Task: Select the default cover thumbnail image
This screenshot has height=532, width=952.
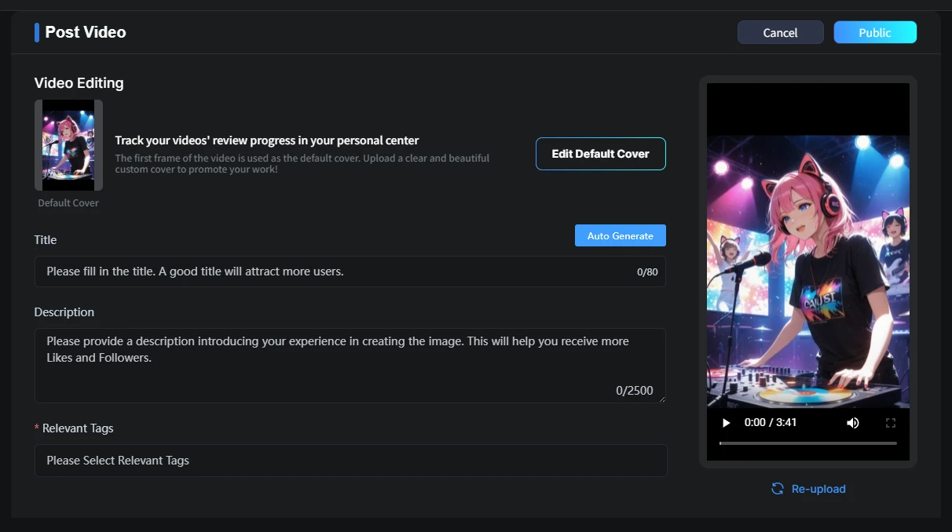Action: point(68,145)
